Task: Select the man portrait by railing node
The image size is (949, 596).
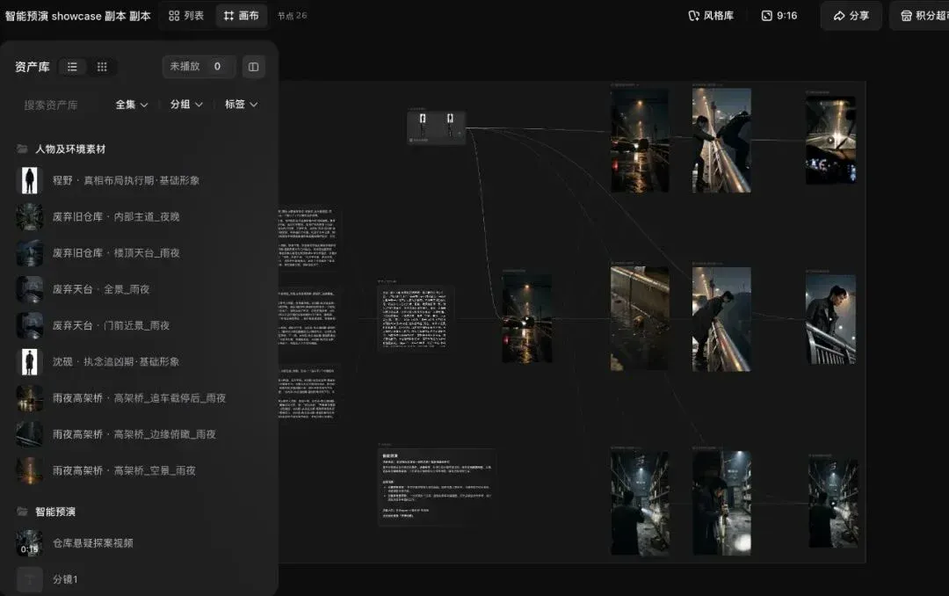Action: [x=830, y=319]
